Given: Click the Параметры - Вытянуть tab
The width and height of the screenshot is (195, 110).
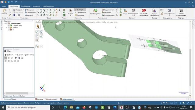Looking at the screenshot, I should pos(12,96).
